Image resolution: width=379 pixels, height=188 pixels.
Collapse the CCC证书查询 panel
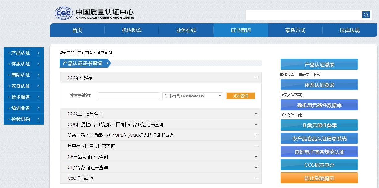tap(256, 78)
